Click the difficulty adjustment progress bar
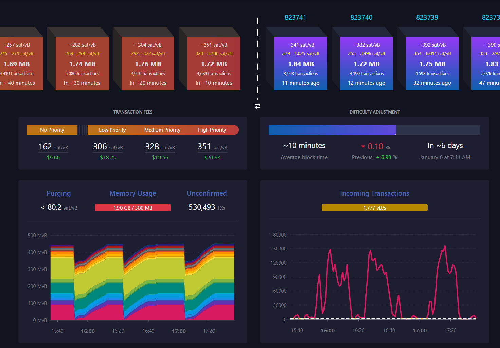 pyautogui.click(x=374, y=130)
